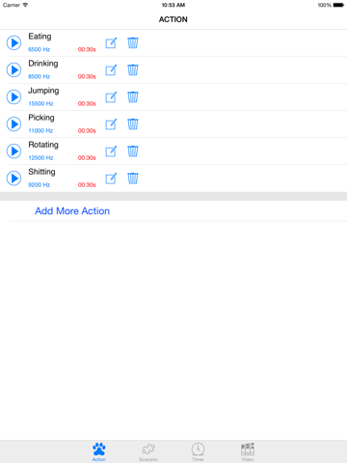347x463 pixels.
Task: Edit the Jumping action
Action: (111, 96)
